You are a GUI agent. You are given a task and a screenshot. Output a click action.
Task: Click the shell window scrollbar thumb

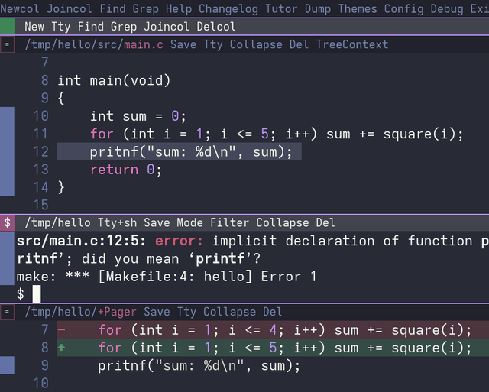pos(7,258)
